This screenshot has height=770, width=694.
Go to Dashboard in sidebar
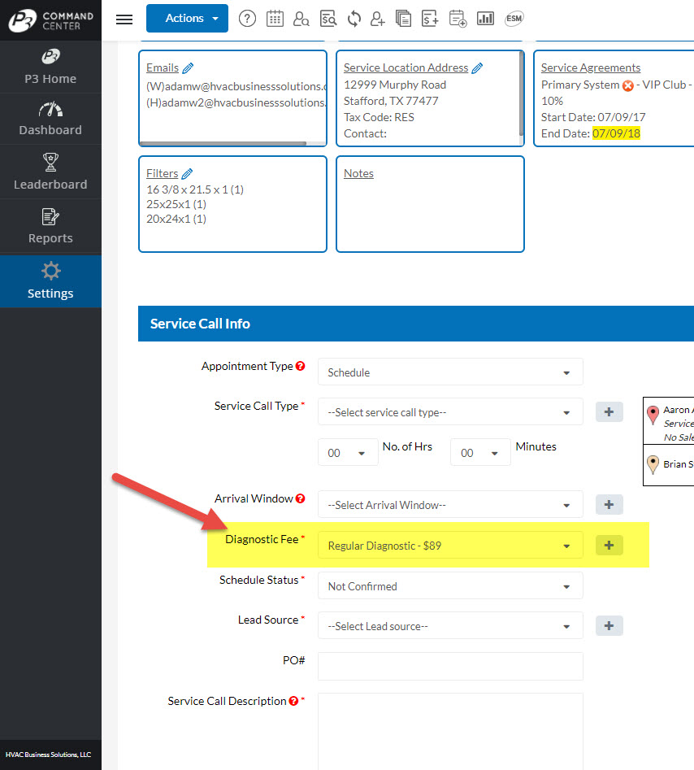(x=50, y=120)
